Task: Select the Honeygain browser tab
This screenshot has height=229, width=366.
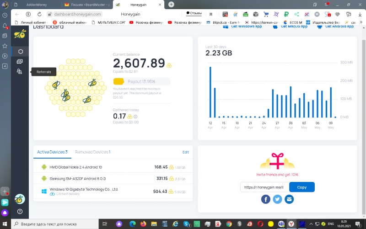Action: 139,5
